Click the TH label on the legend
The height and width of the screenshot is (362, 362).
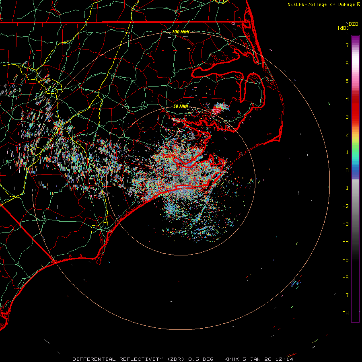tap(346, 313)
